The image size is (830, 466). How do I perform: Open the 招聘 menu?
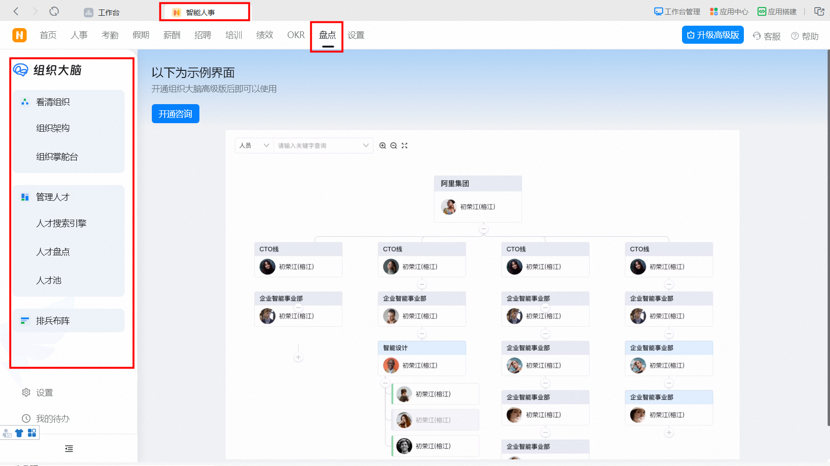coord(203,35)
